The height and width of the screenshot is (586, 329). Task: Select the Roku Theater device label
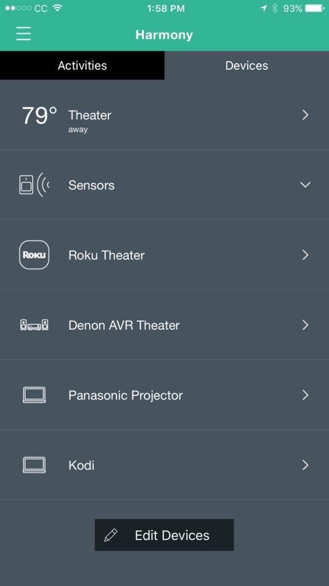click(x=107, y=255)
